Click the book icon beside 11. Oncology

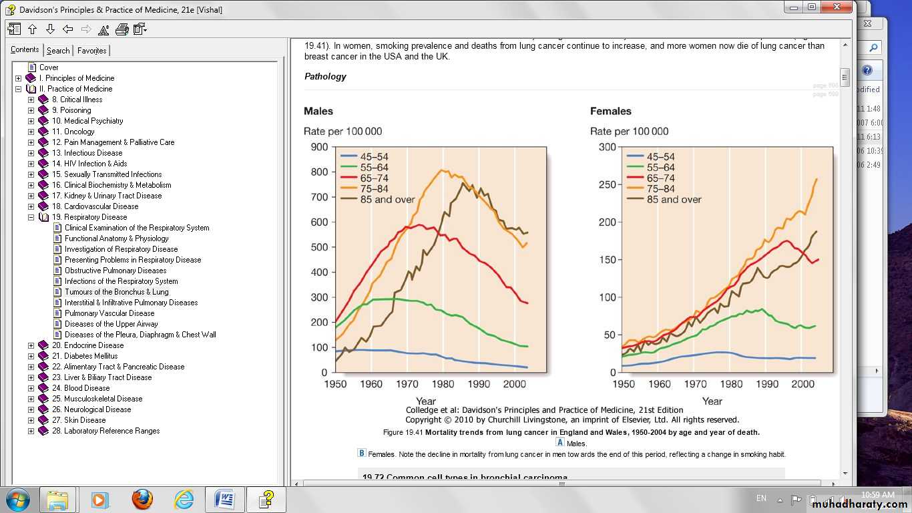pyautogui.click(x=43, y=132)
